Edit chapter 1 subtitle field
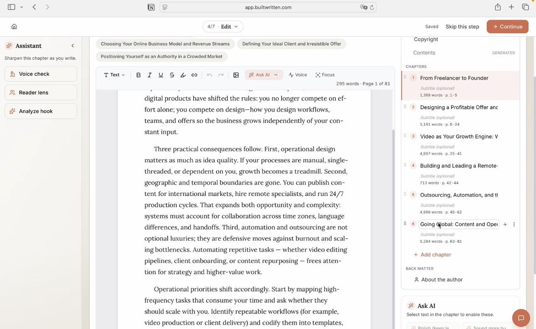The height and width of the screenshot is (329, 536). (x=437, y=88)
